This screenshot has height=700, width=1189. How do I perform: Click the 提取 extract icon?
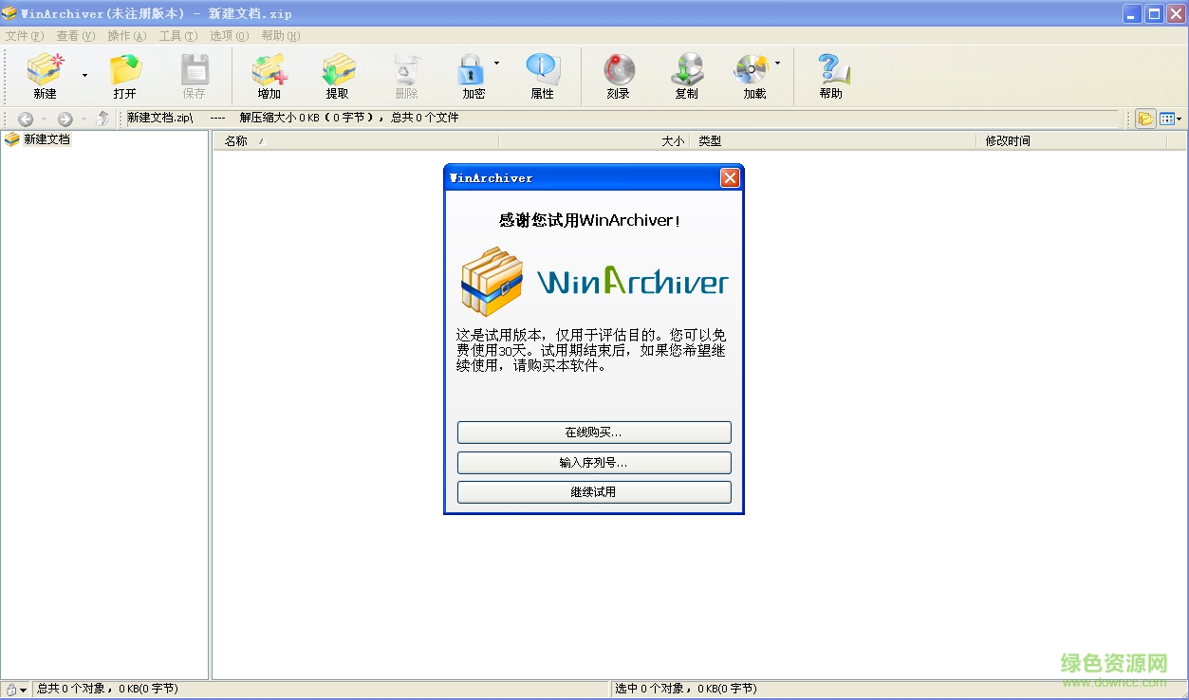[x=338, y=76]
